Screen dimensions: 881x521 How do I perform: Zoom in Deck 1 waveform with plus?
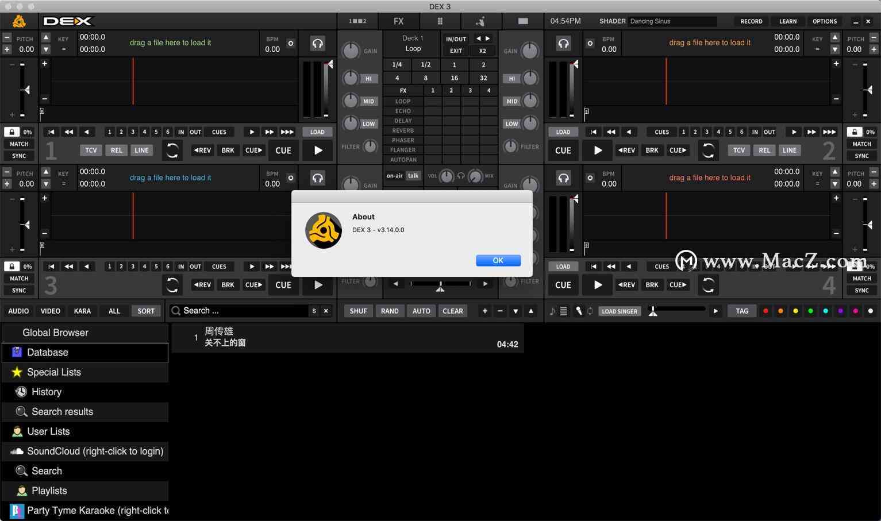(x=44, y=64)
